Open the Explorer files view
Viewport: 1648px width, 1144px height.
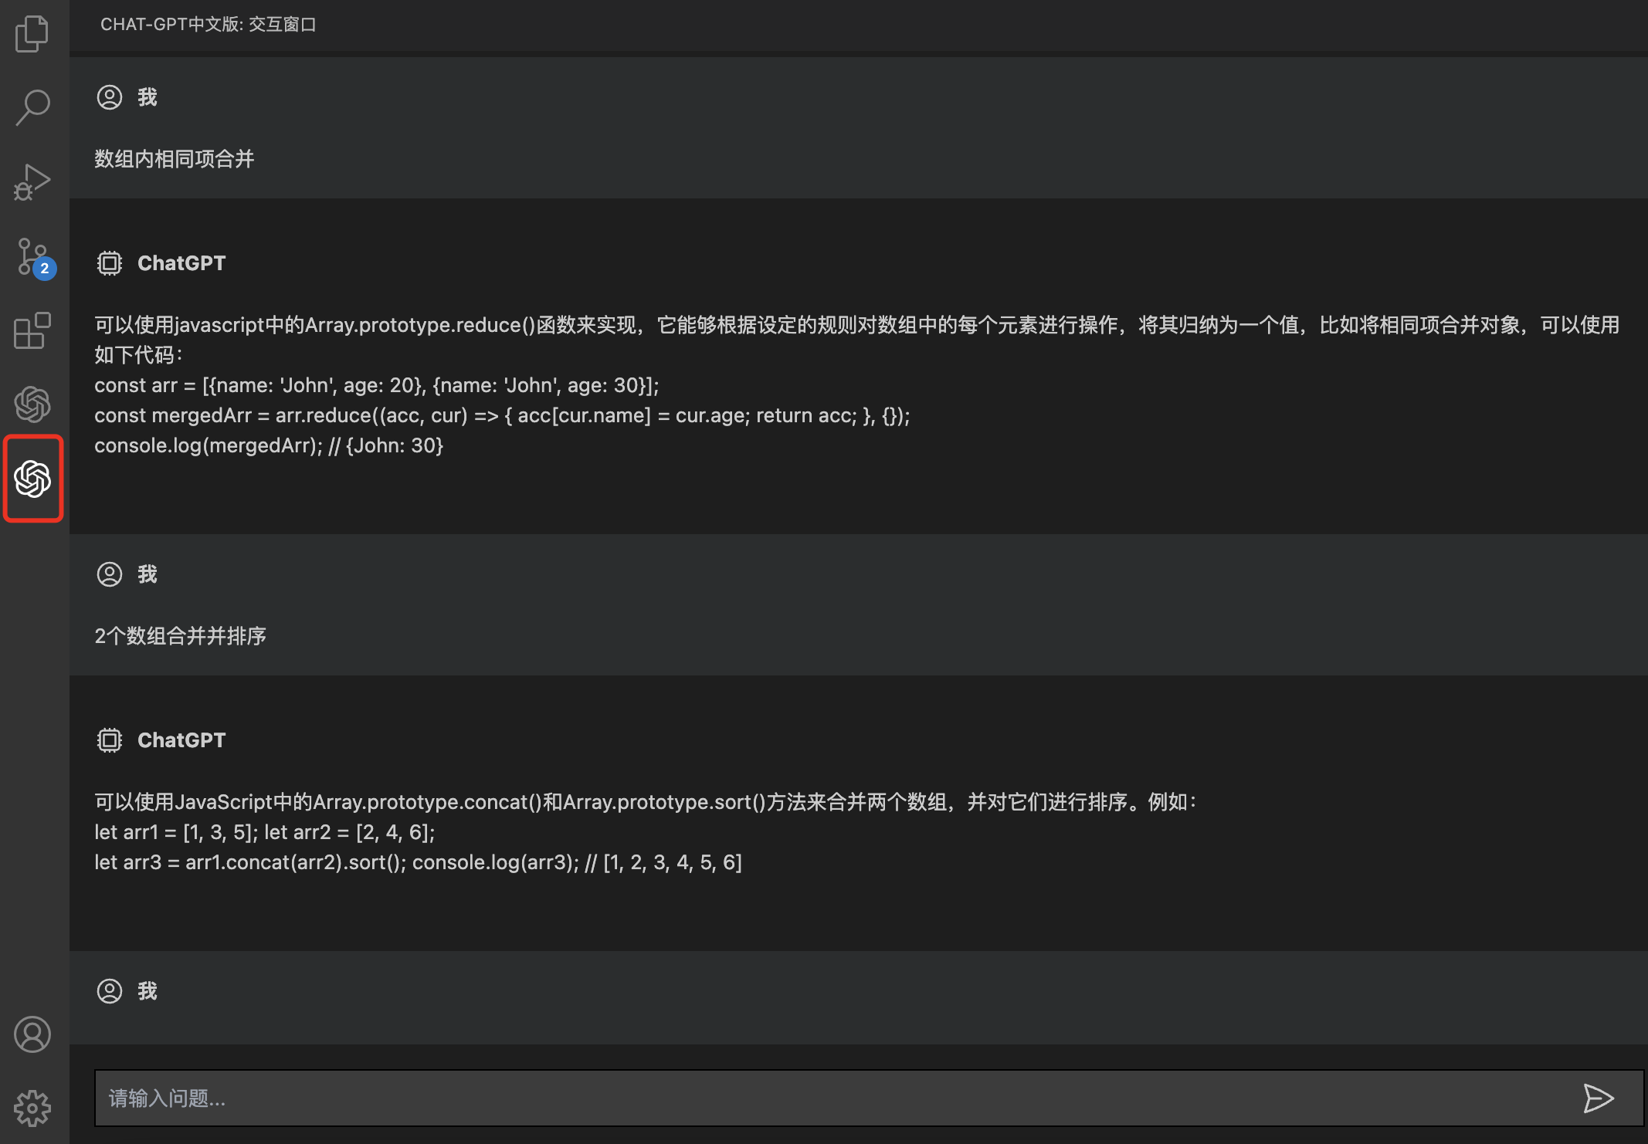pos(32,34)
